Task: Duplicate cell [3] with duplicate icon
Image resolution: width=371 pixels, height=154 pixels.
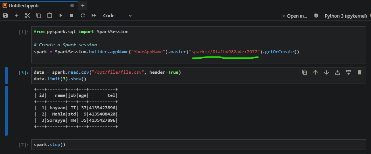Action: (x=304, y=72)
